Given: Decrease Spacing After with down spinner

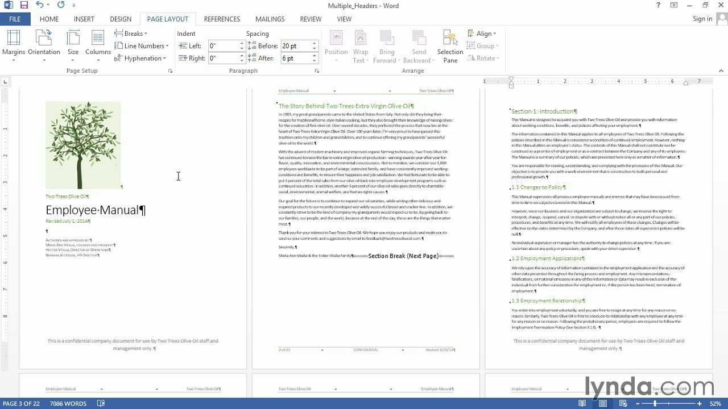Looking at the screenshot, I should (314, 61).
